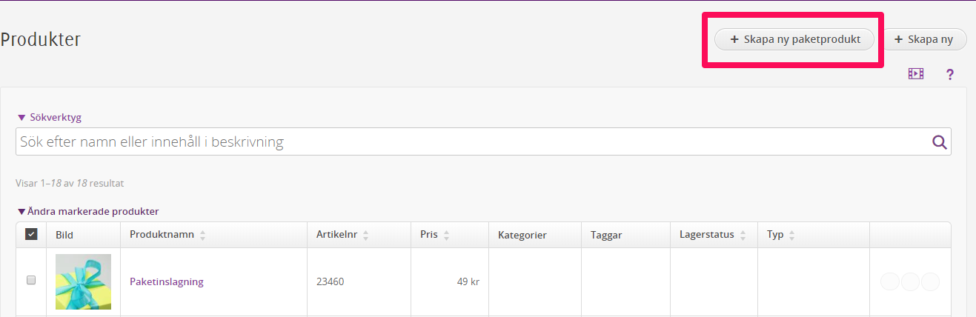Open the video tutorial film icon
The height and width of the screenshot is (317, 976).
(x=916, y=74)
